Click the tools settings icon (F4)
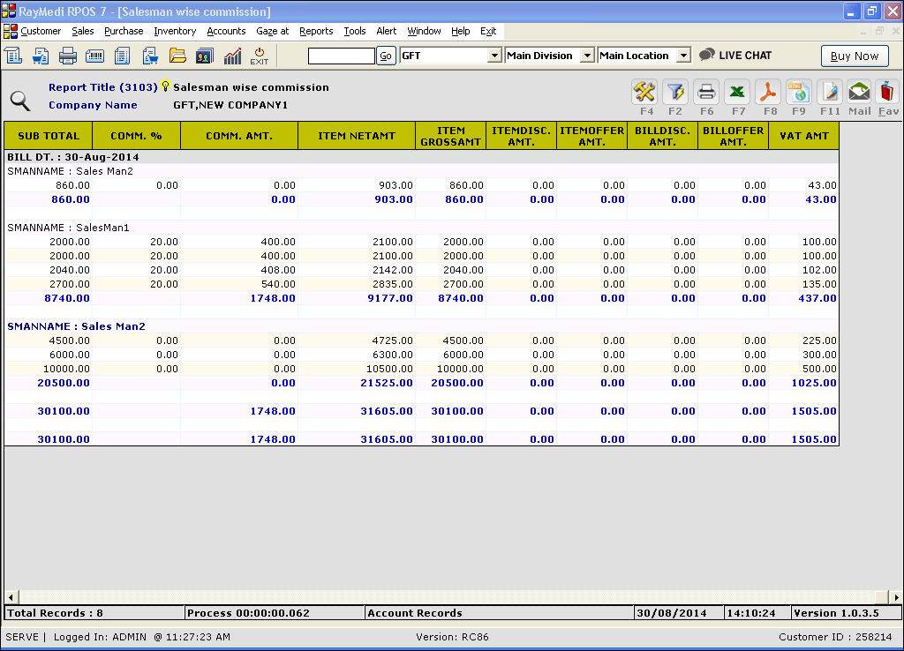This screenshot has height=651, width=904. (x=645, y=92)
